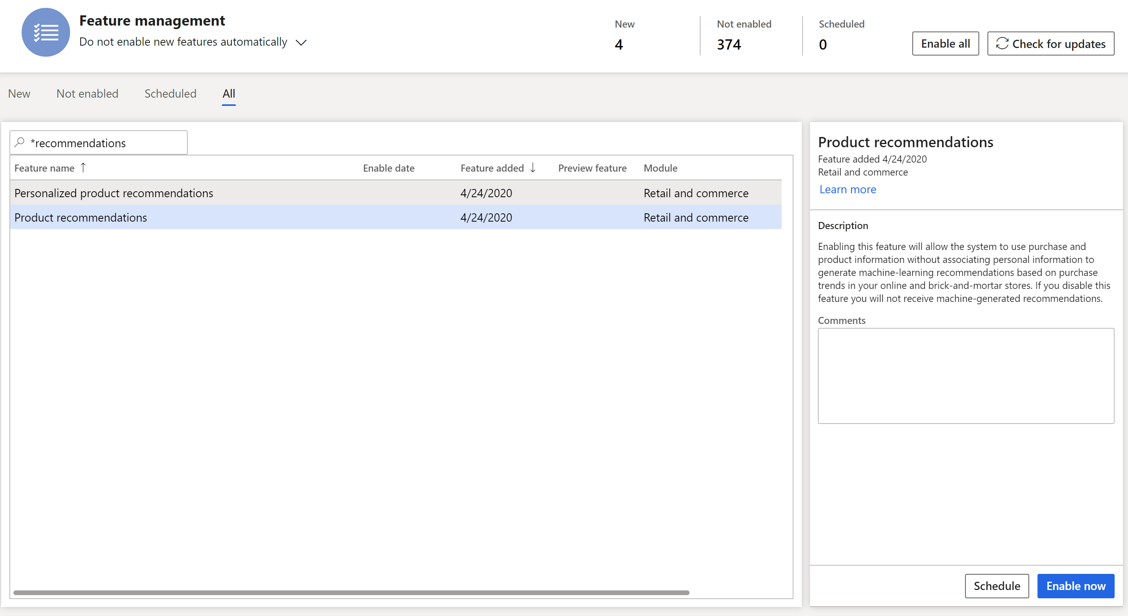Click the Feature management list icon
Image resolution: width=1128 pixels, height=616 pixels.
pyautogui.click(x=46, y=33)
